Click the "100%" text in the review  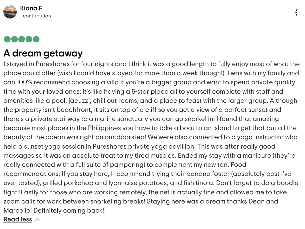(24, 82)
